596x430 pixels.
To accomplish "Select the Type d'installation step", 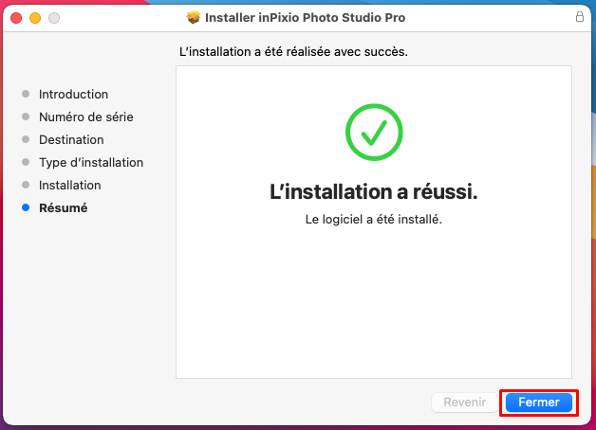I will [x=91, y=162].
